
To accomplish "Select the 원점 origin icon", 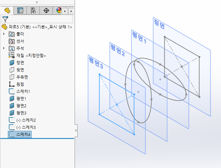I will click(x=11, y=84).
